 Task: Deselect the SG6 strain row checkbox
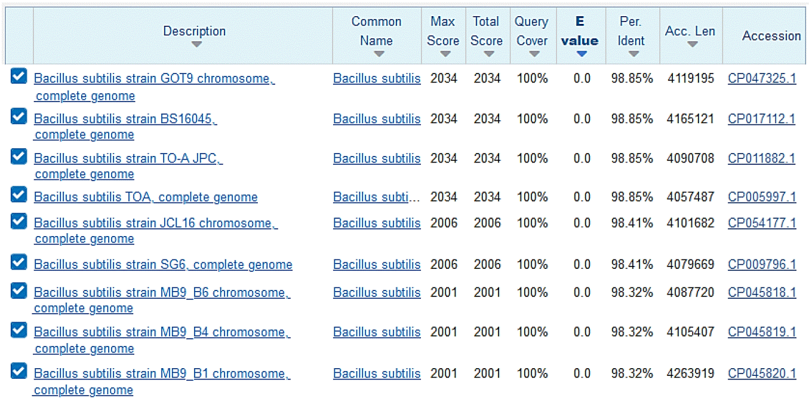tap(19, 262)
